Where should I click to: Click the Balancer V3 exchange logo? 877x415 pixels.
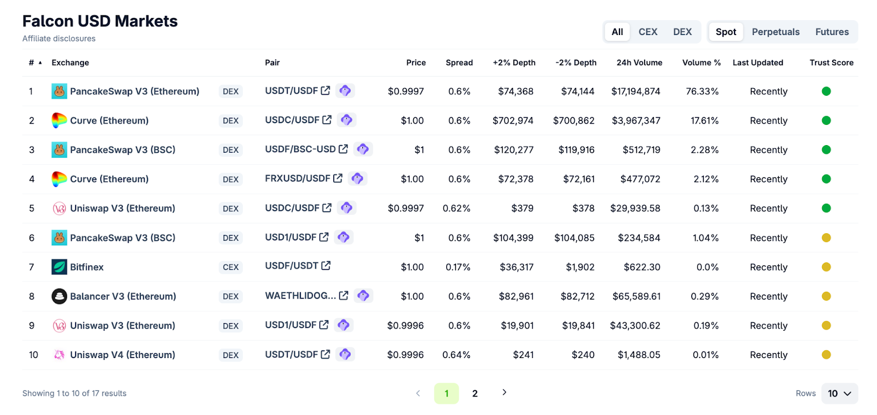click(59, 296)
